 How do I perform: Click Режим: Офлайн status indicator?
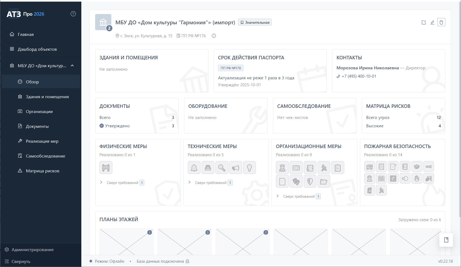(107, 261)
